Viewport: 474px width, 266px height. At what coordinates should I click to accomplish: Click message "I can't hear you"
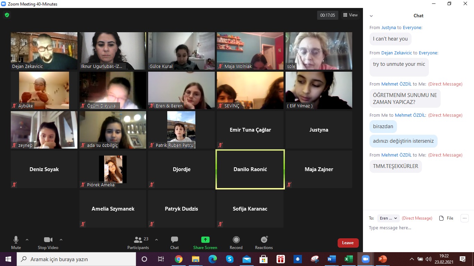click(x=390, y=39)
